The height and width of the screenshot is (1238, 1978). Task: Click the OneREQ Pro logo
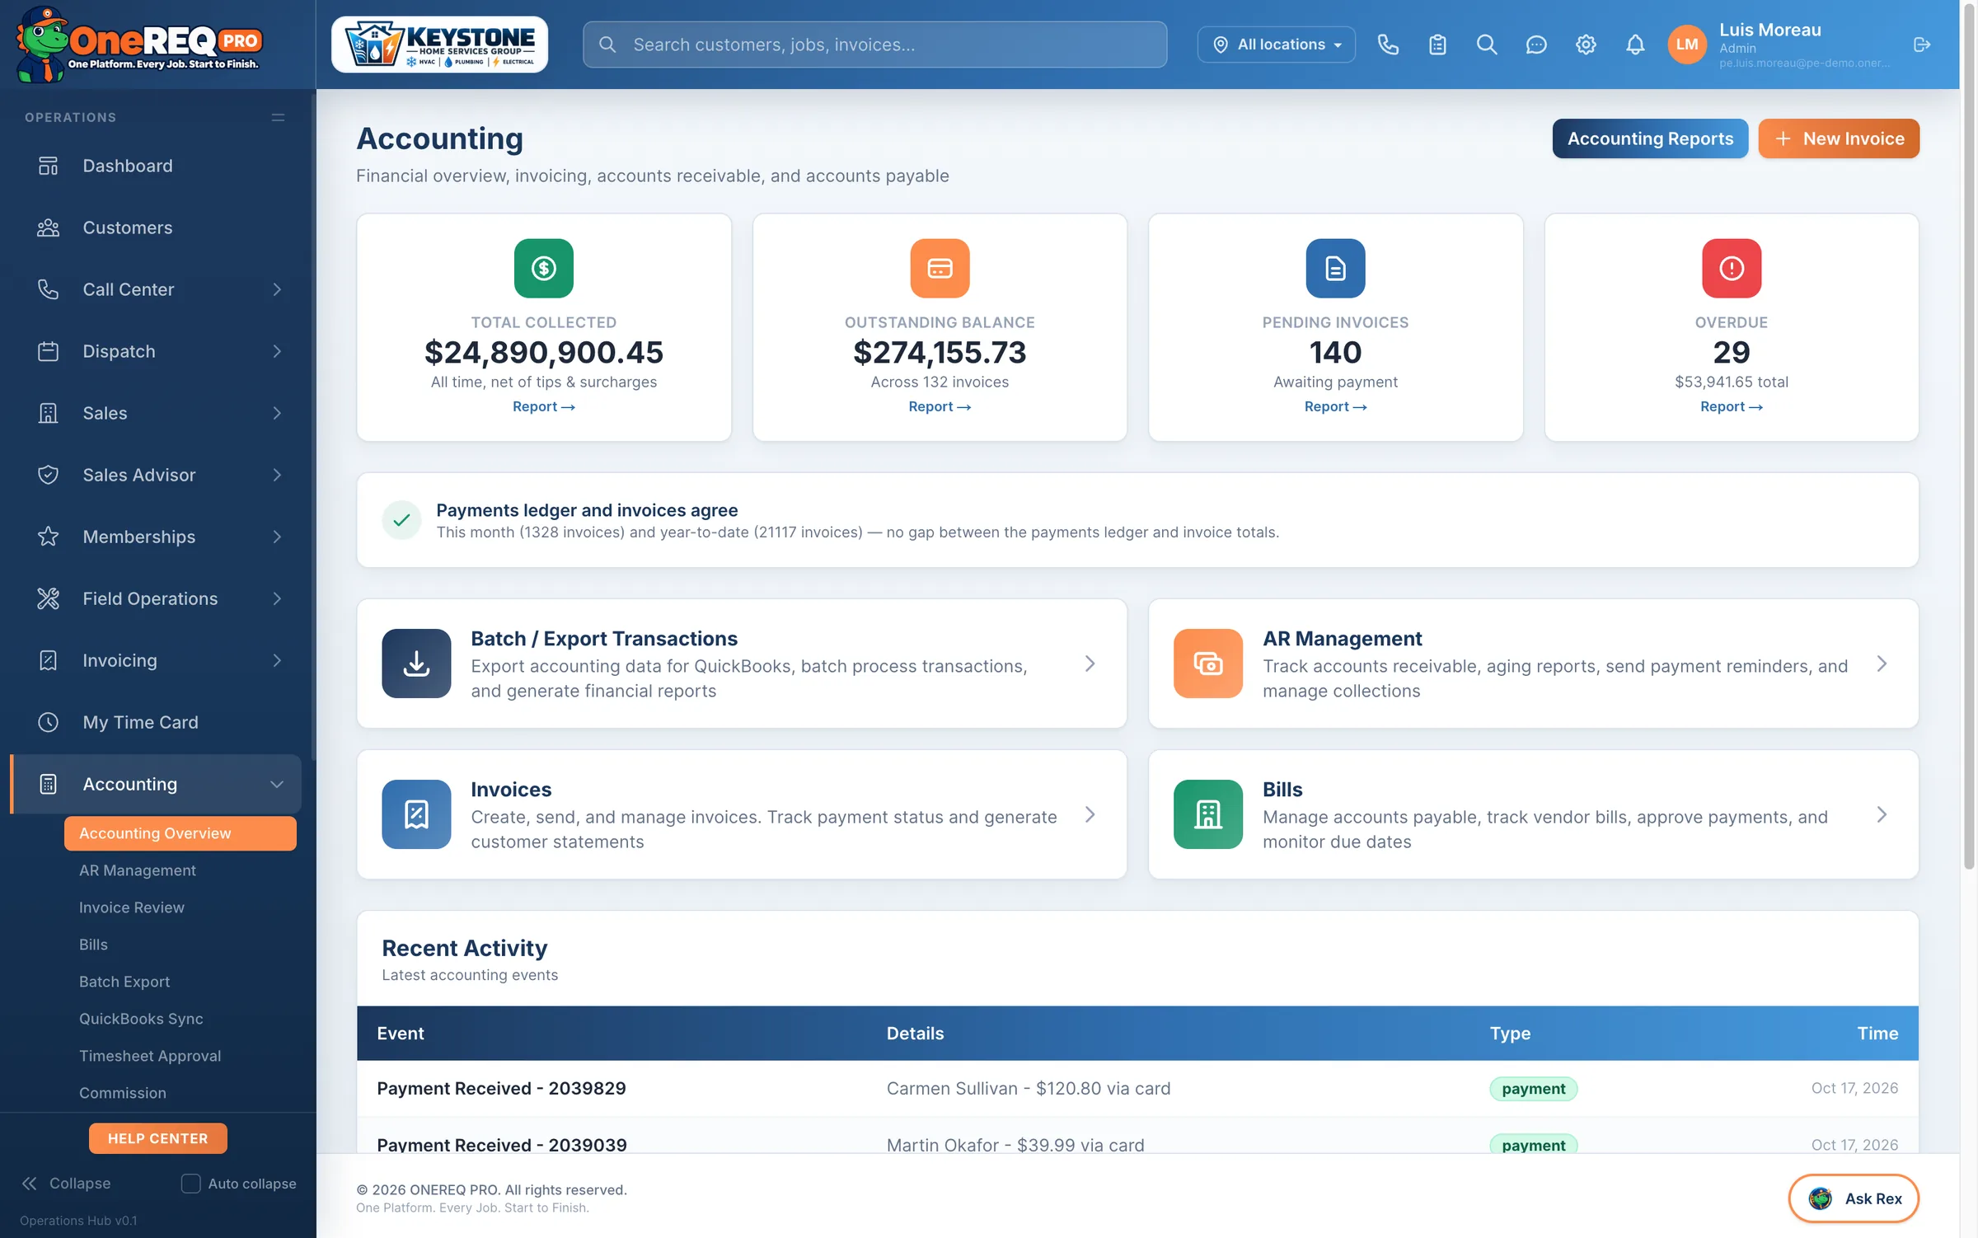point(138,45)
